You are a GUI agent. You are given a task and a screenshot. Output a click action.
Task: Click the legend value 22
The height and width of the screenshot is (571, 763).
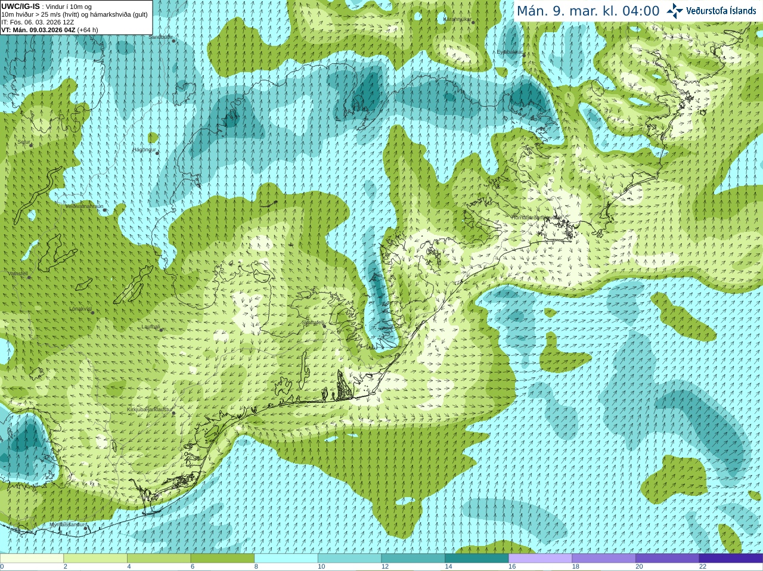coord(703,567)
